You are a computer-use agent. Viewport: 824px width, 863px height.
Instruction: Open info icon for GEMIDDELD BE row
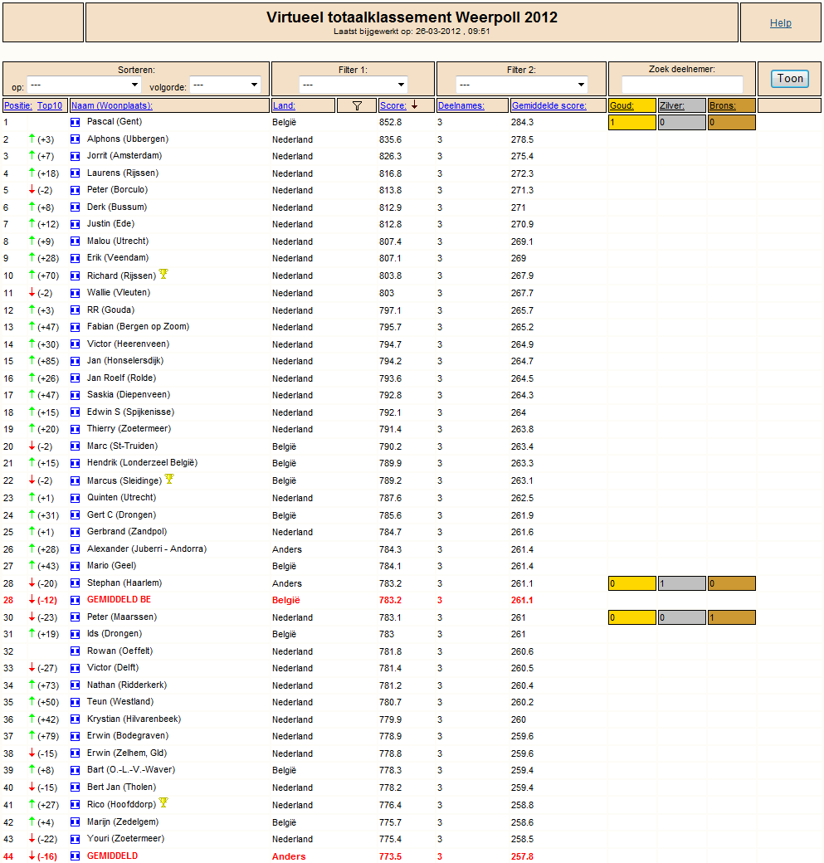point(75,601)
